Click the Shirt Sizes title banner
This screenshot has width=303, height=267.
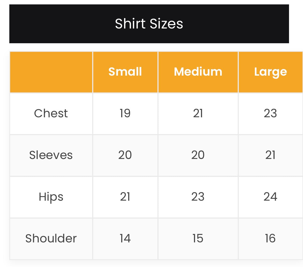149,24
